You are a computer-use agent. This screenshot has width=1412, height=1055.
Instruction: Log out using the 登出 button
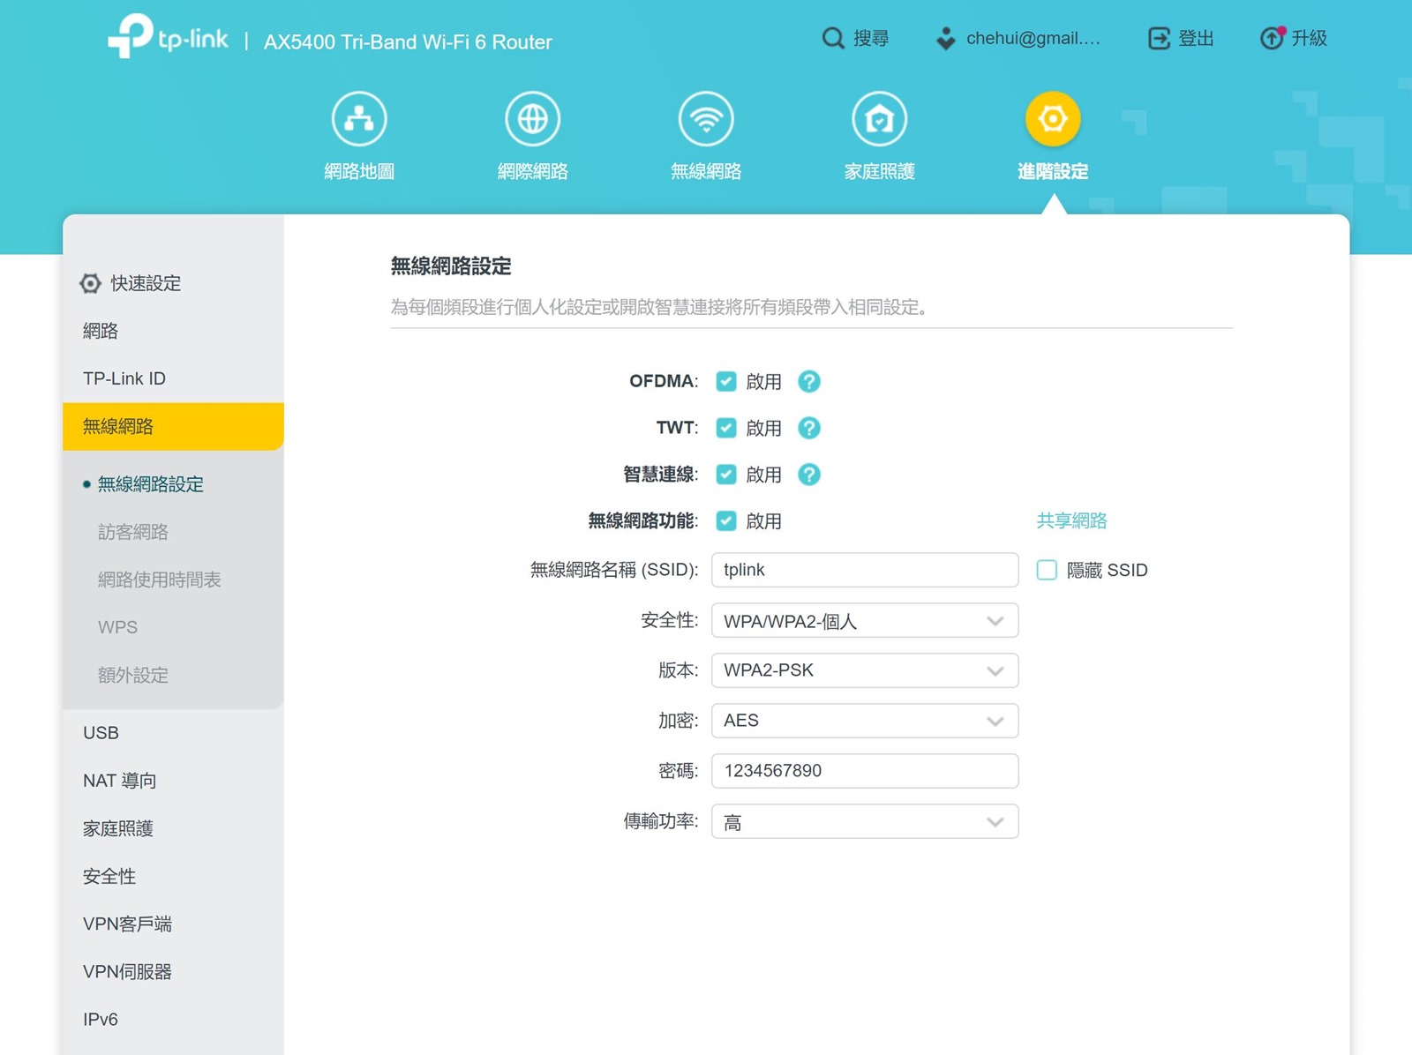pos(1181,38)
